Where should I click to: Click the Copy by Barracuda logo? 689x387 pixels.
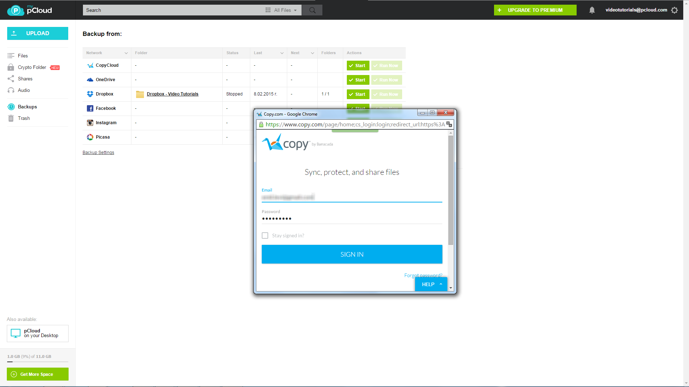(297, 143)
